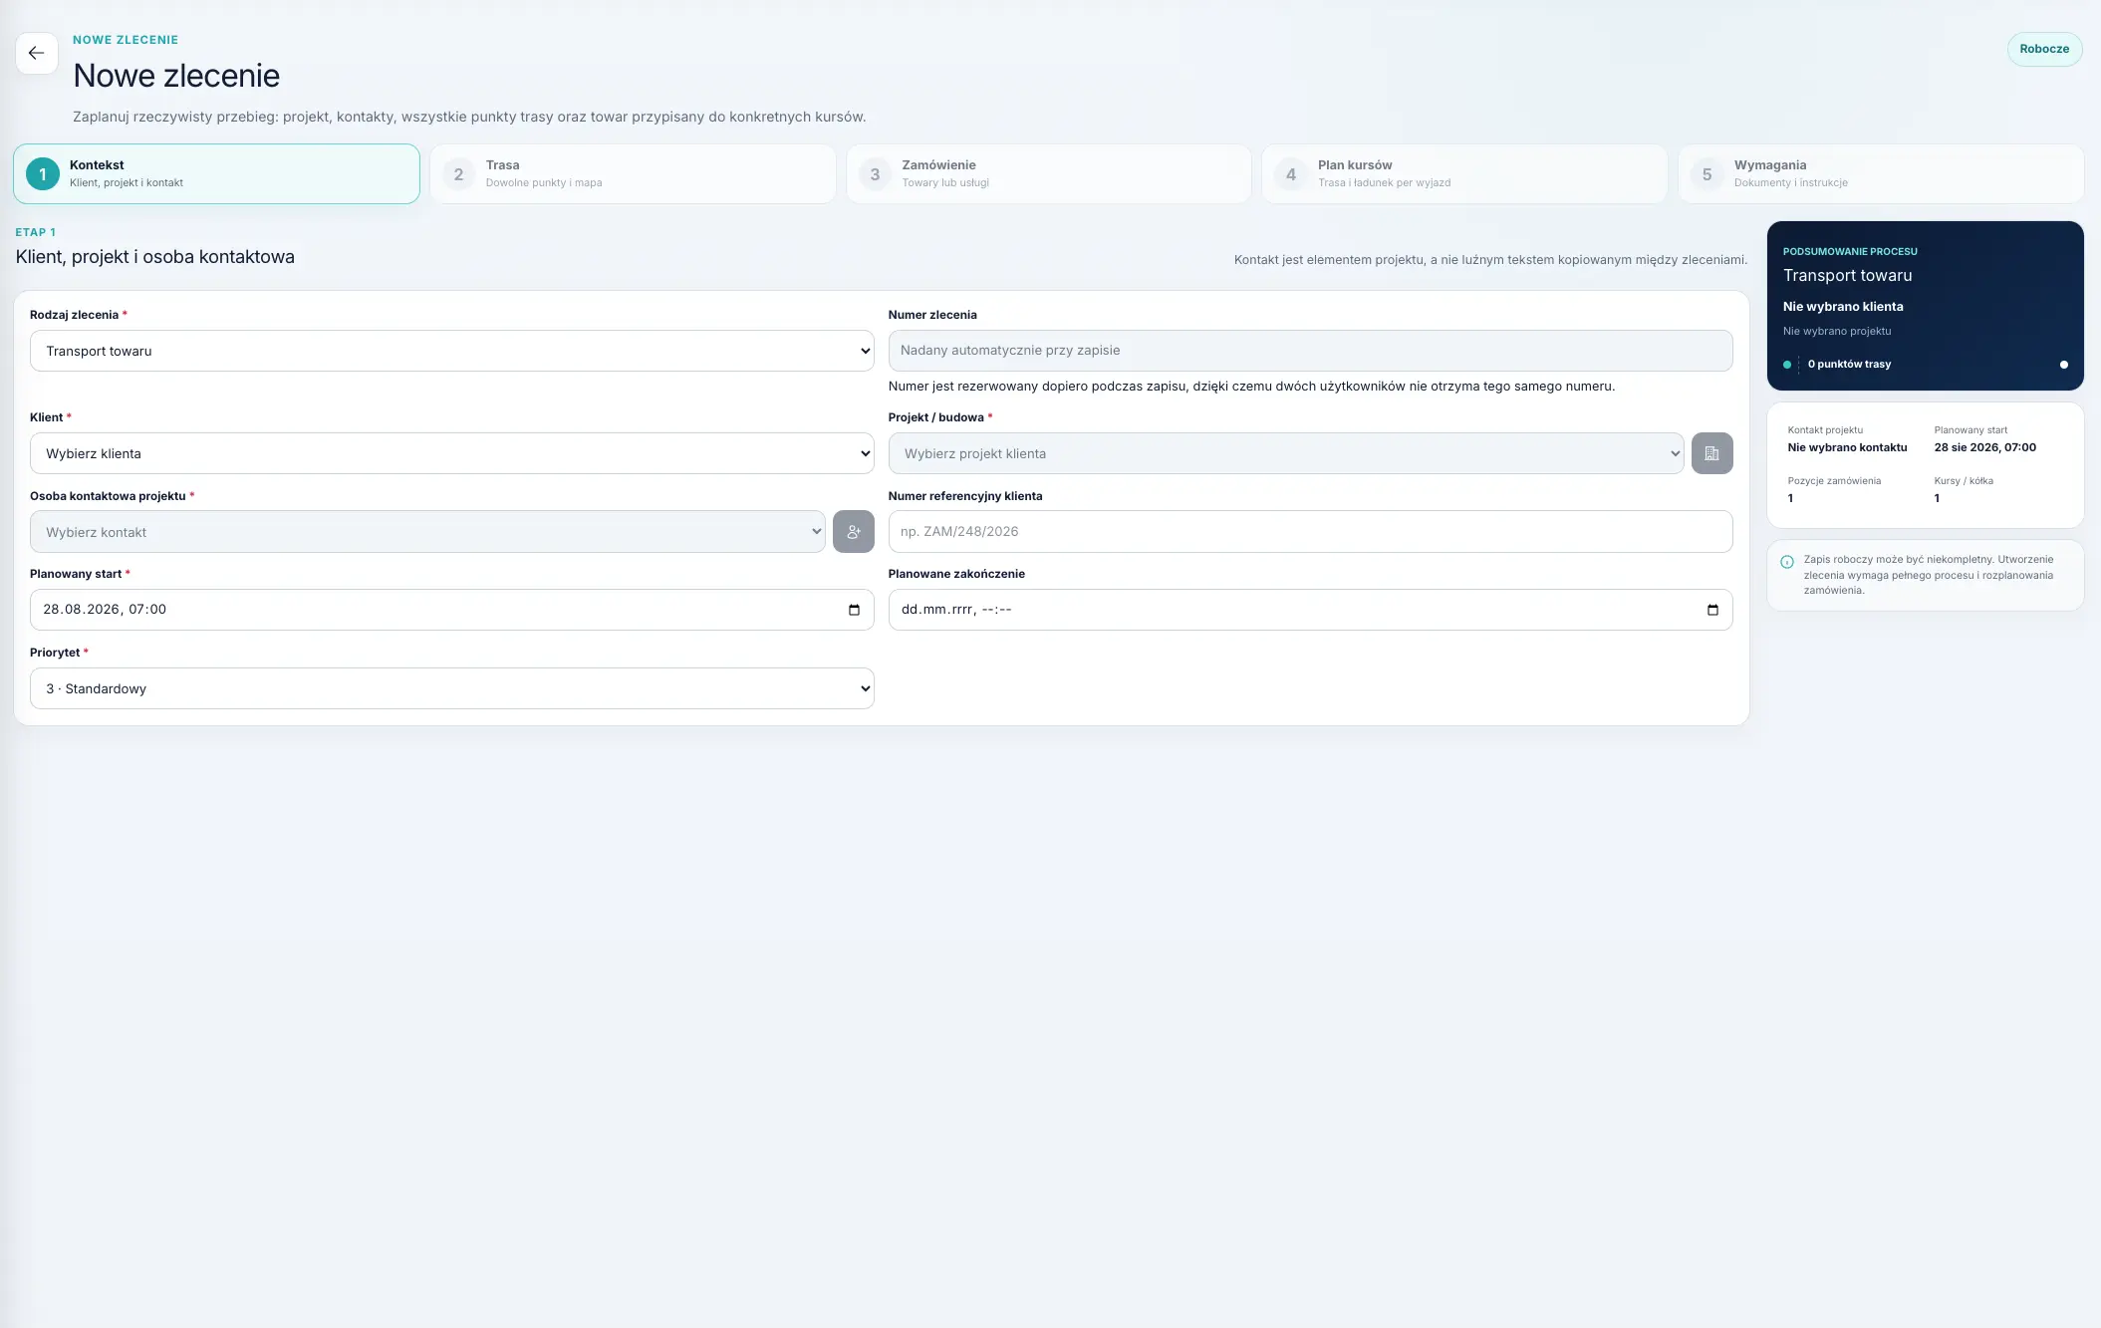The height and width of the screenshot is (1328, 2101).
Task: Open step 4 Plan kursów
Action: (x=1464, y=174)
